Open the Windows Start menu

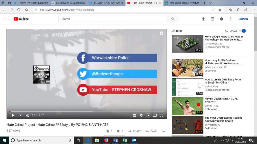tap(4, 140)
